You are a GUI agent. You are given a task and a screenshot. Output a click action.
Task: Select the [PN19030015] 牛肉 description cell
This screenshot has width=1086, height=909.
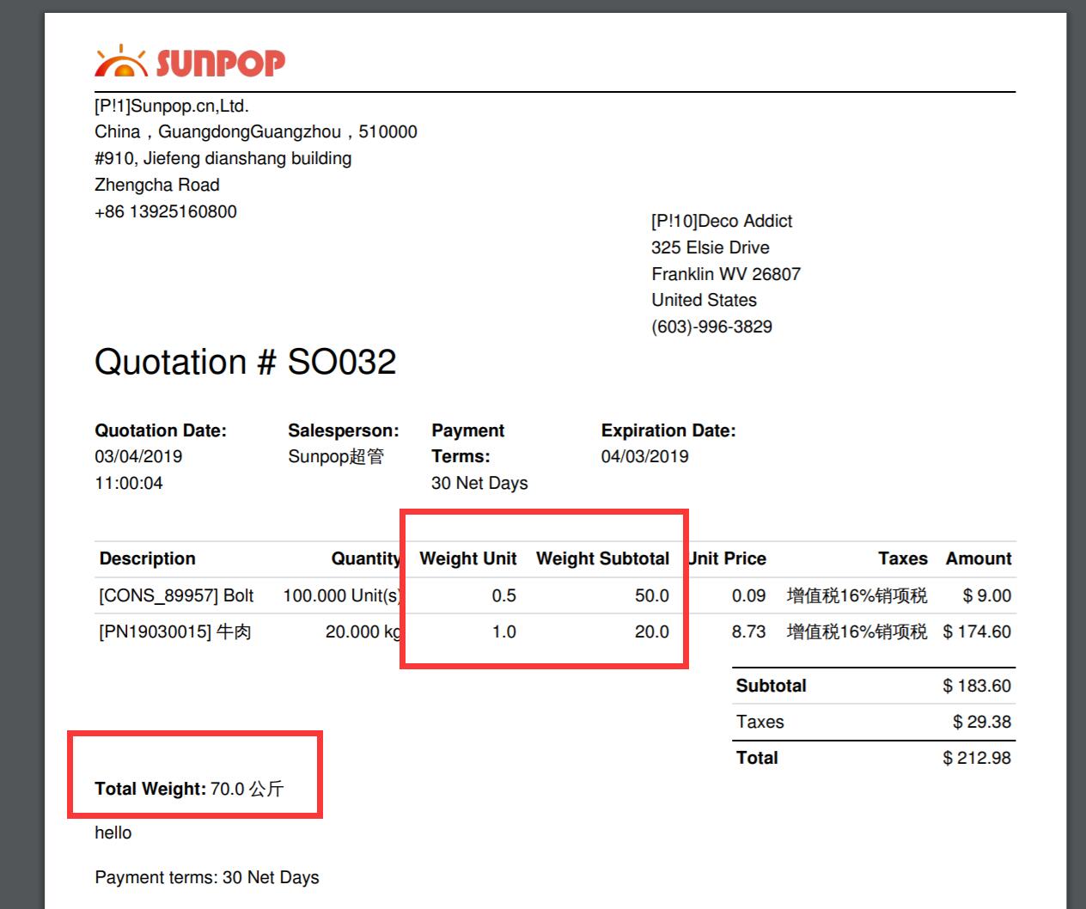coord(175,631)
